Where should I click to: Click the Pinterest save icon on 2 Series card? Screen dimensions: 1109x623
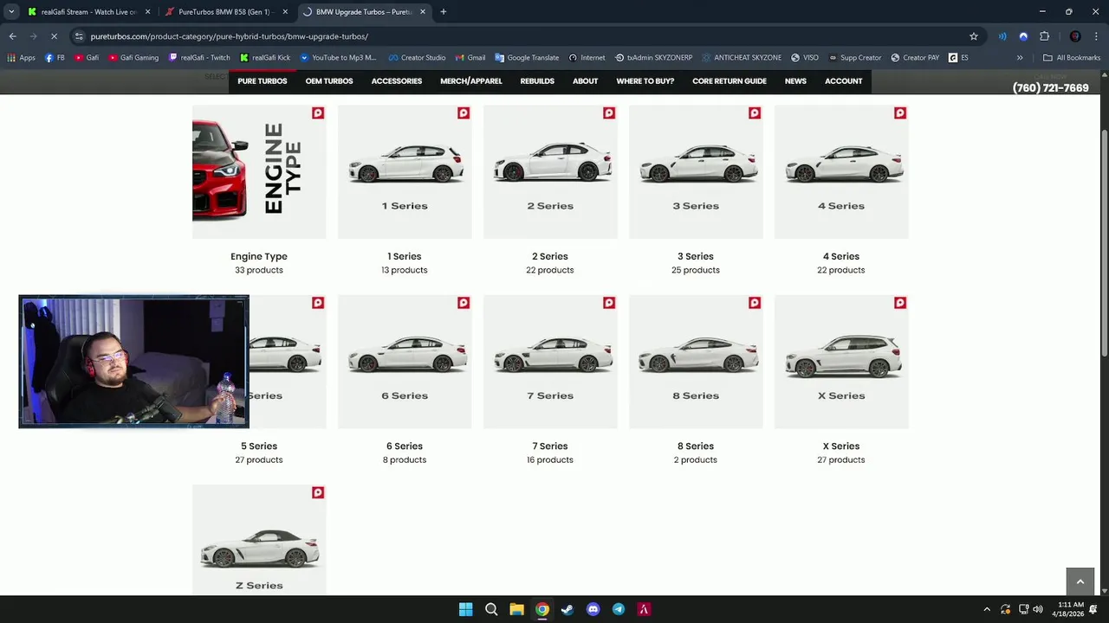609,113
